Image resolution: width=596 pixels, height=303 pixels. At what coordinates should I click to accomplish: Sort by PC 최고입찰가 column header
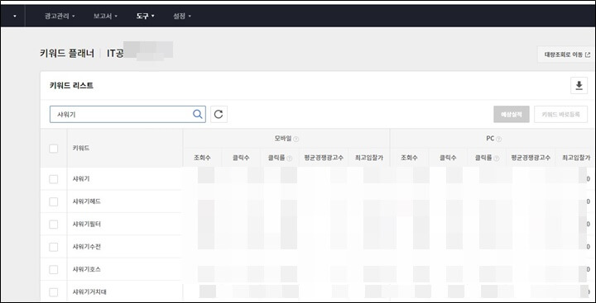coord(576,159)
